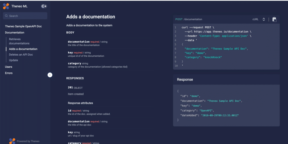Open the cURL language dropdown
This screenshot has width=288, height=144.
click(x=259, y=19)
